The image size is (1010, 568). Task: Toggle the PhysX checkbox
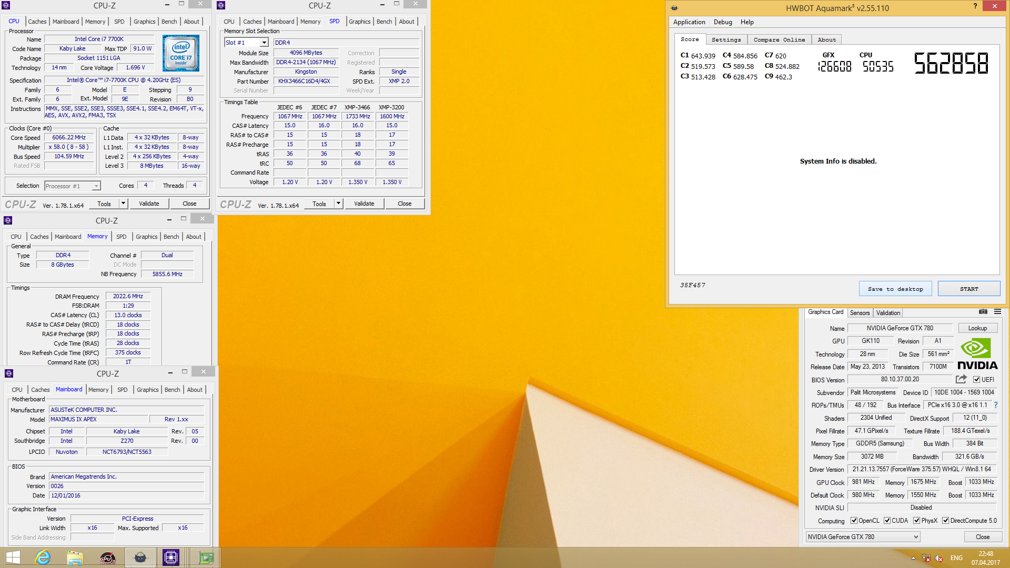click(x=916, y=521)
